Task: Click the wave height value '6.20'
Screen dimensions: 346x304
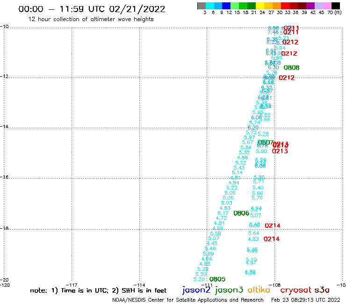Action: pyautogui.click(x=253, y=127)
